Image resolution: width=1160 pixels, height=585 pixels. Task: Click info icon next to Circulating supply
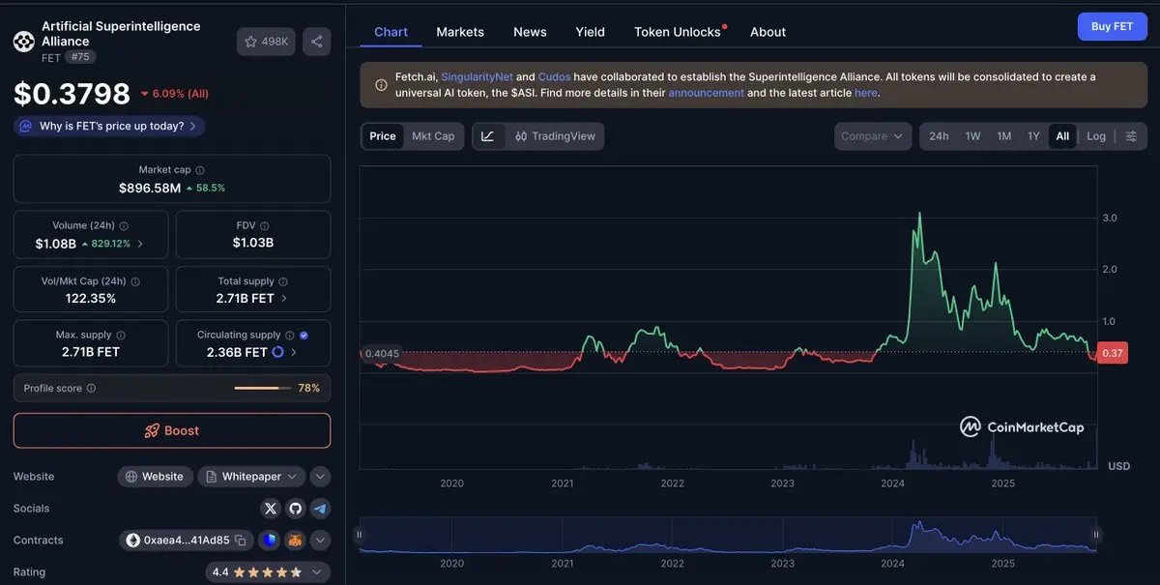pos(290,336)
